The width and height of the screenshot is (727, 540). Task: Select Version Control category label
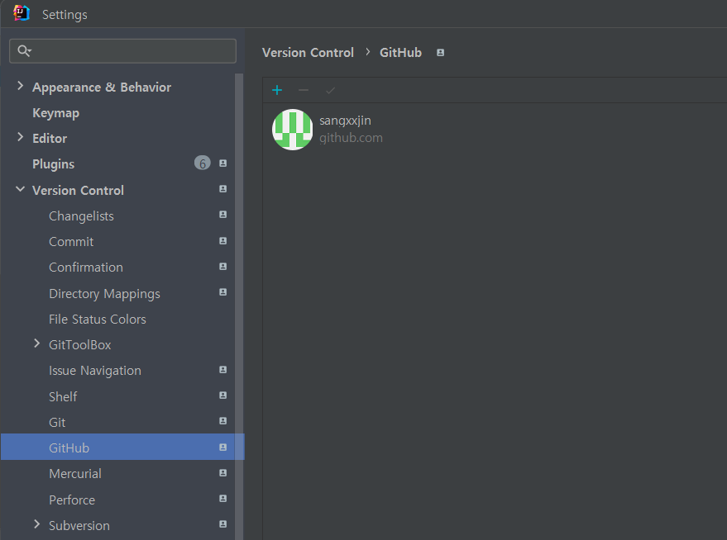pos(78,190)
